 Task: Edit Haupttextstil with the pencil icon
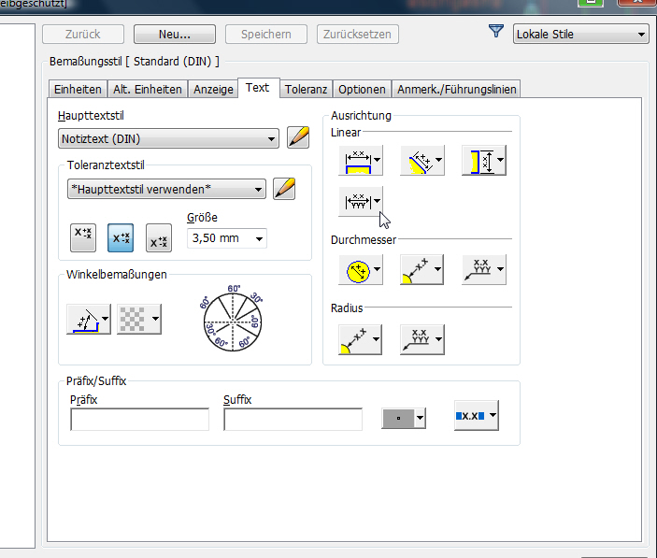point(298,137)
